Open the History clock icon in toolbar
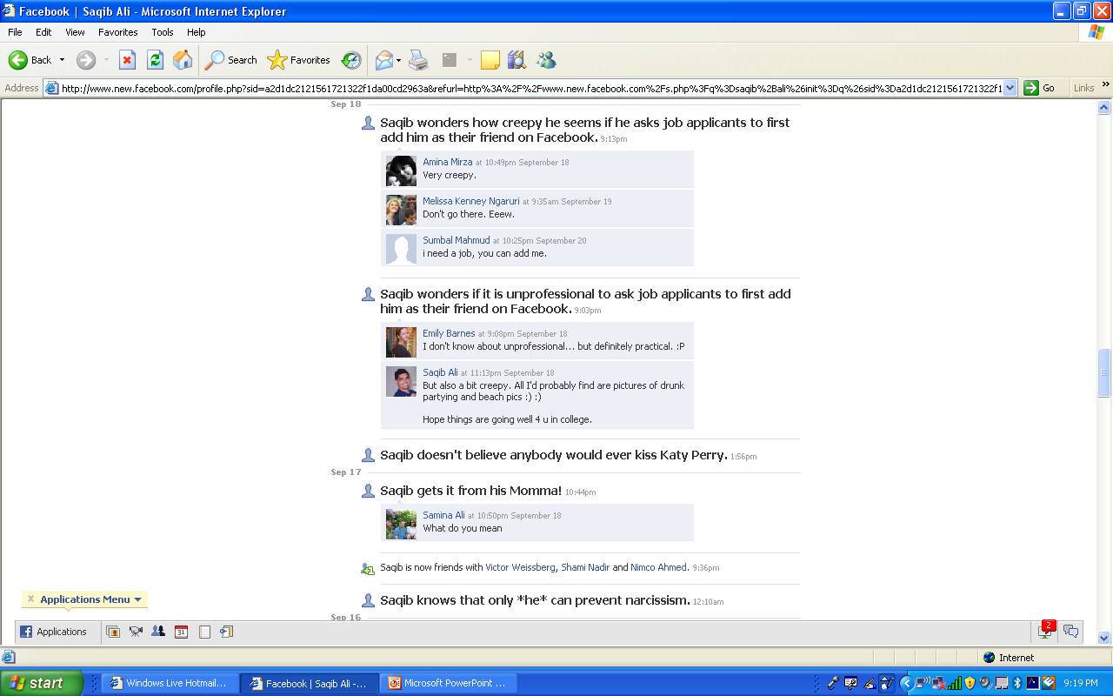The height and width of the screenshot is (696, 1113). click(x=351, y=60)
